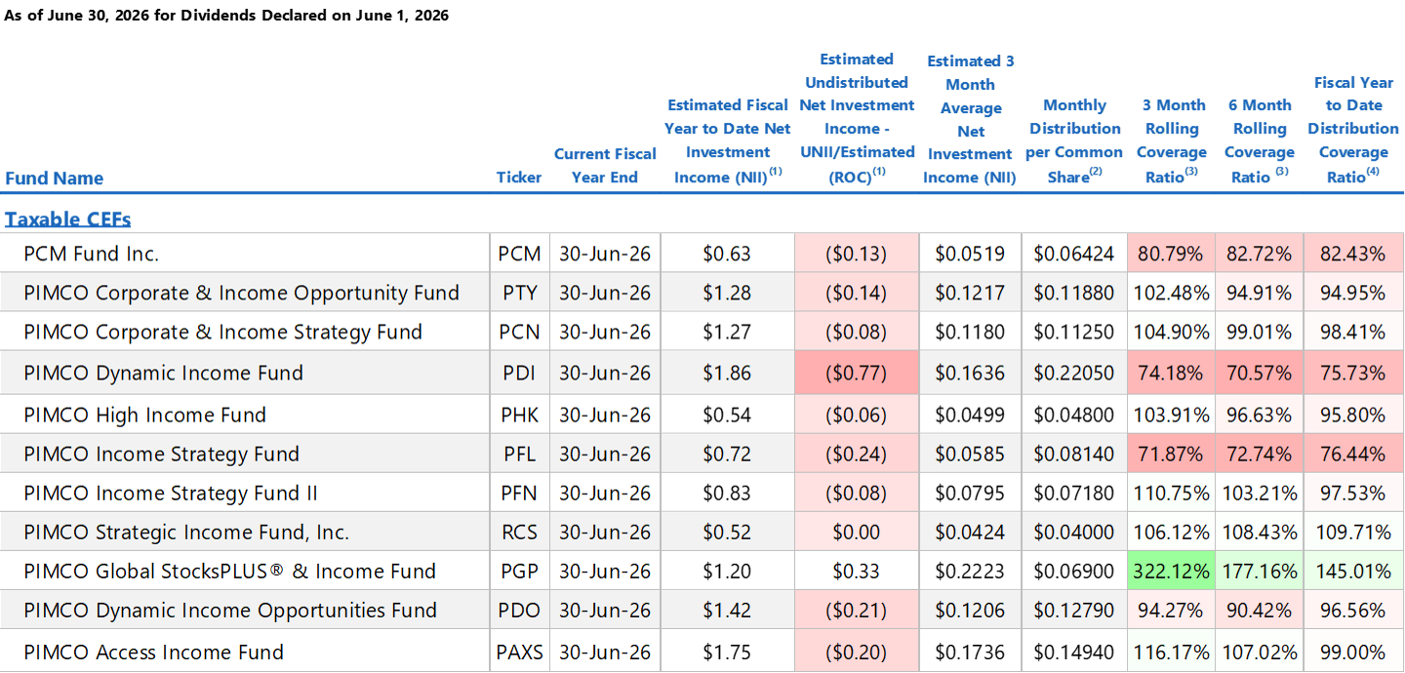Click the ($0.77) UNII cell for PDI

pos(857,373)
